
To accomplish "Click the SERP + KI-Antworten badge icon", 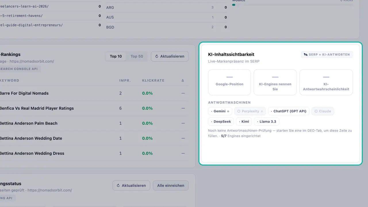I will click(x=305, y=55).
